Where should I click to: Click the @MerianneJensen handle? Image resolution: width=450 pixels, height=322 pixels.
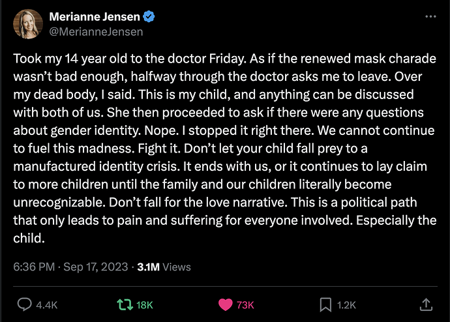pyautogui.click(x=96, y=31)
